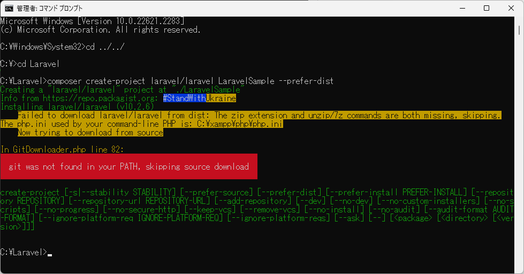Click the '[--audit-format' option text
The height and width of the screenshot is (274, 524).
point(456,209)
